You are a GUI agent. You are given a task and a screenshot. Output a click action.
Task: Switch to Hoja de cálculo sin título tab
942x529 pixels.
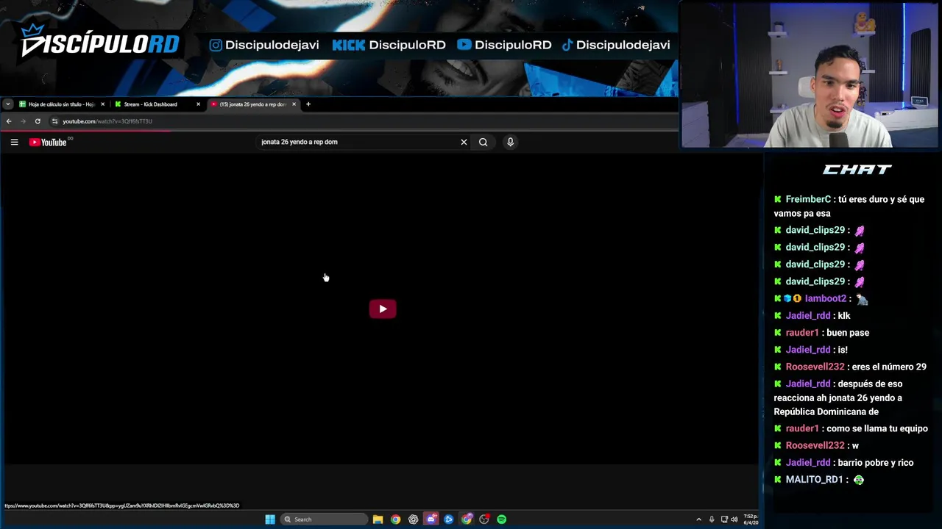(62, 104)
